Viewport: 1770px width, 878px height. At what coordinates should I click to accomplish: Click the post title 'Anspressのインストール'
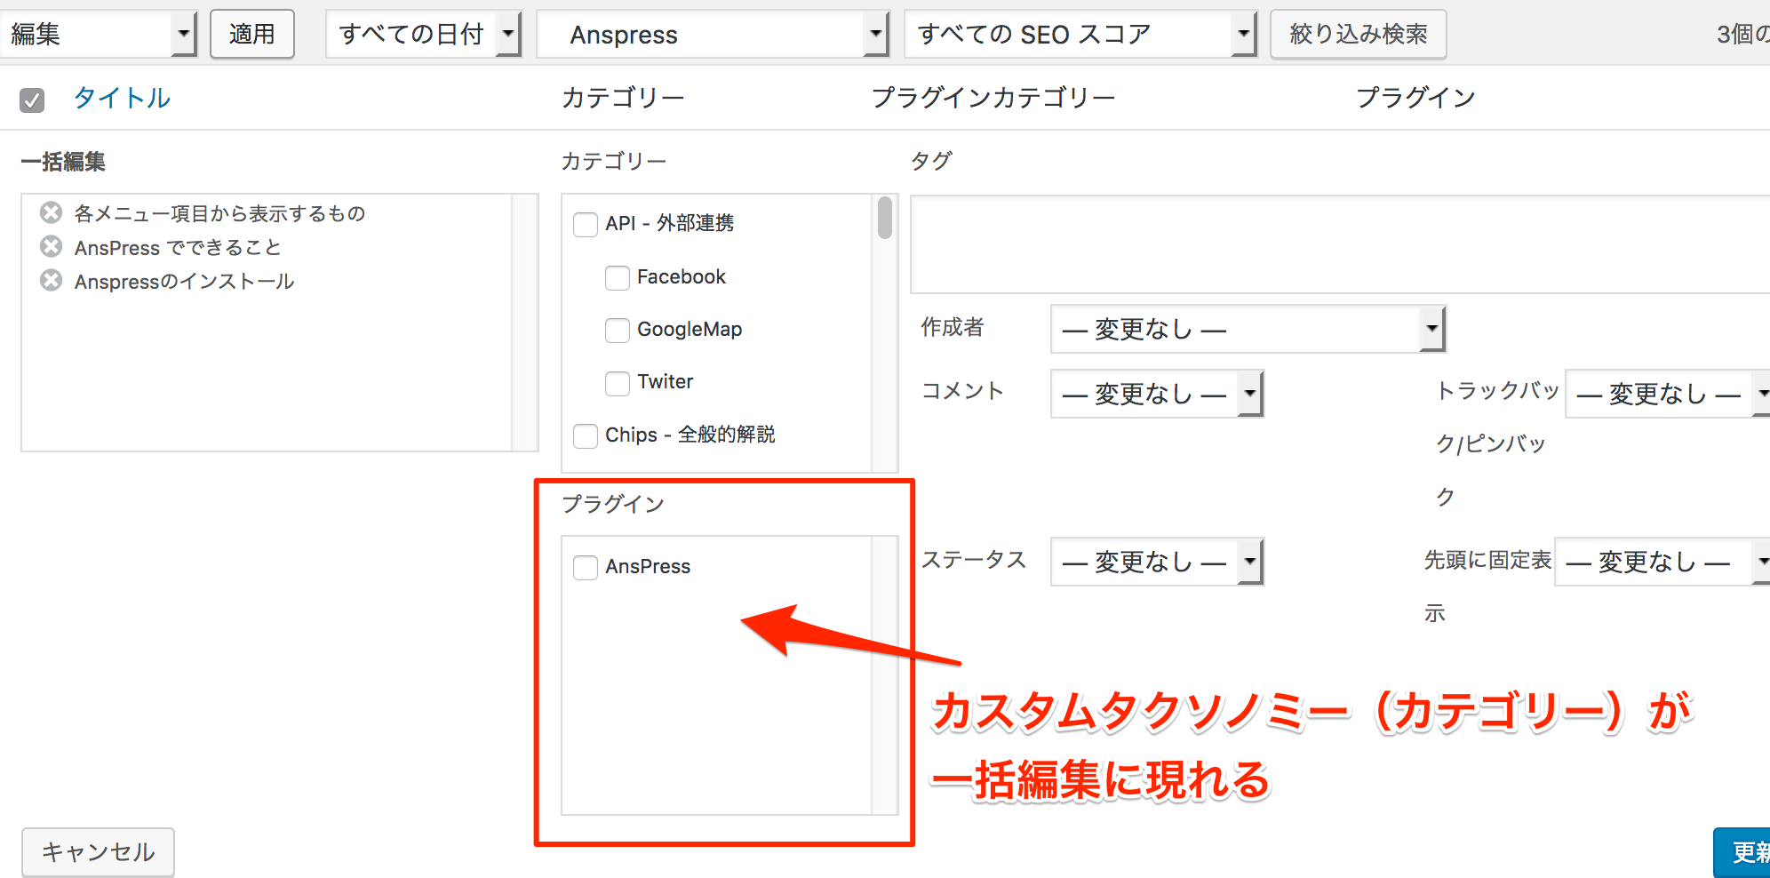click(x=184, y=282)
